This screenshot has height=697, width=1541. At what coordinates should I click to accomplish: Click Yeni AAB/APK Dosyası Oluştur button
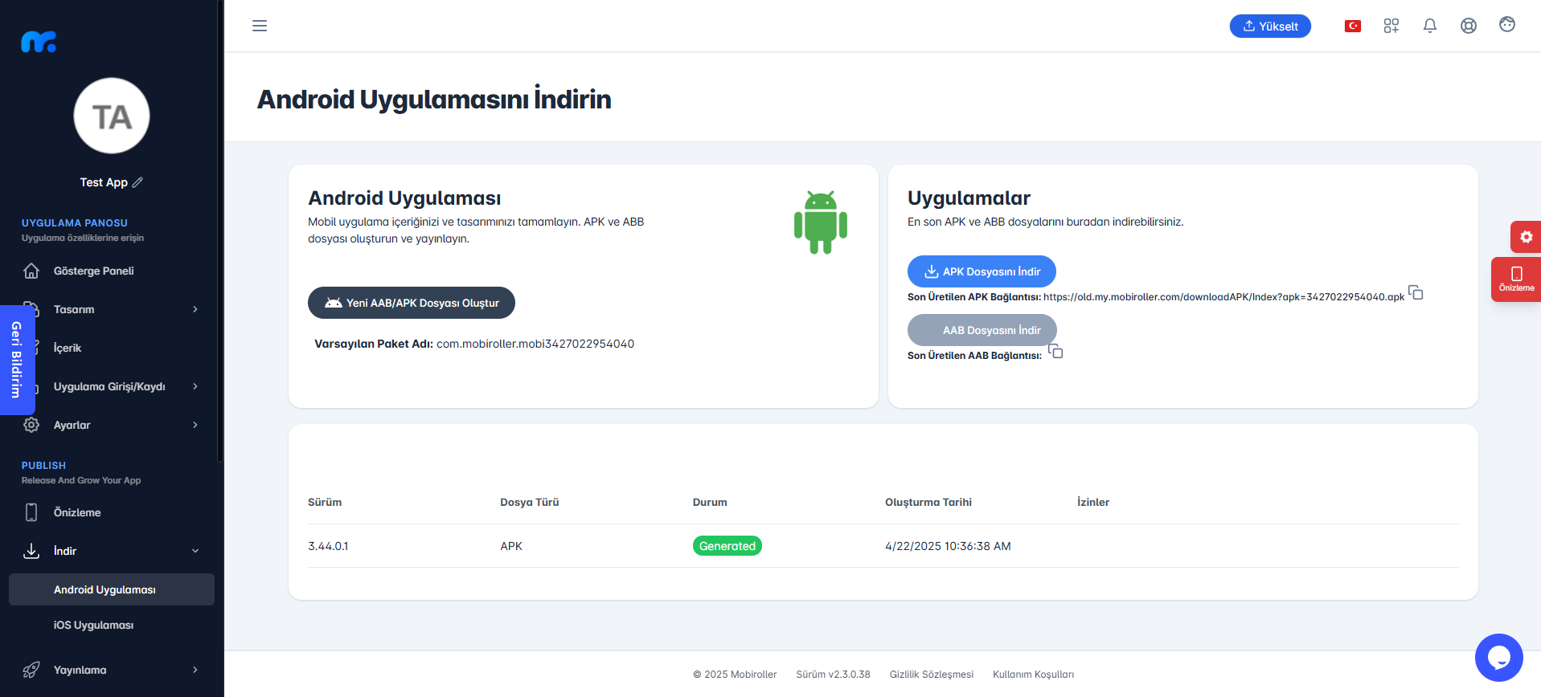tap(412, 303)
